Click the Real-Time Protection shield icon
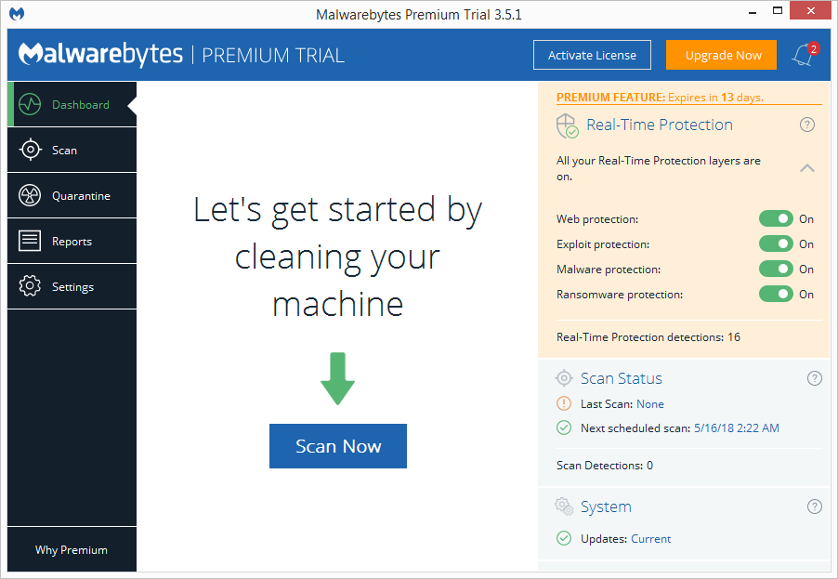This screenshot has height=579, width=838. (x=567, y=125)
